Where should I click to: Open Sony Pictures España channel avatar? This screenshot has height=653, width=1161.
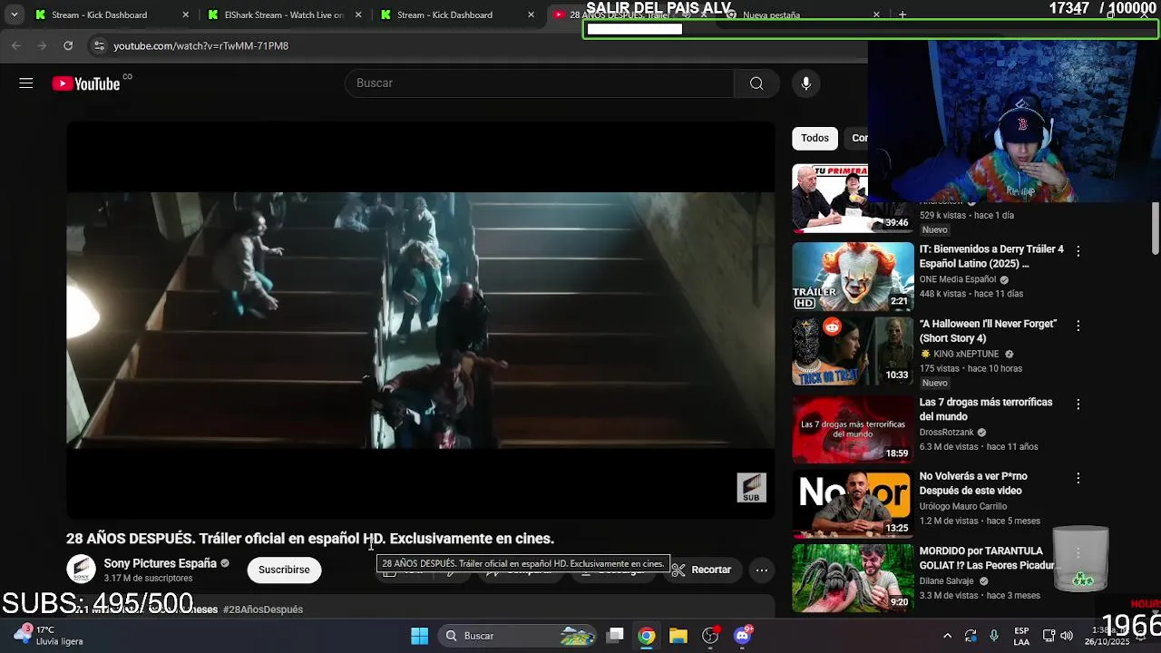coord(81,570)
